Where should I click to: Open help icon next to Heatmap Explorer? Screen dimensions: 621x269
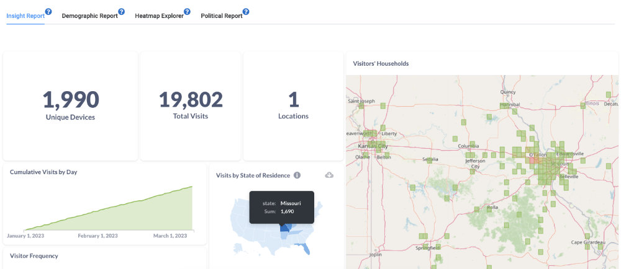(x=188, y=12)
